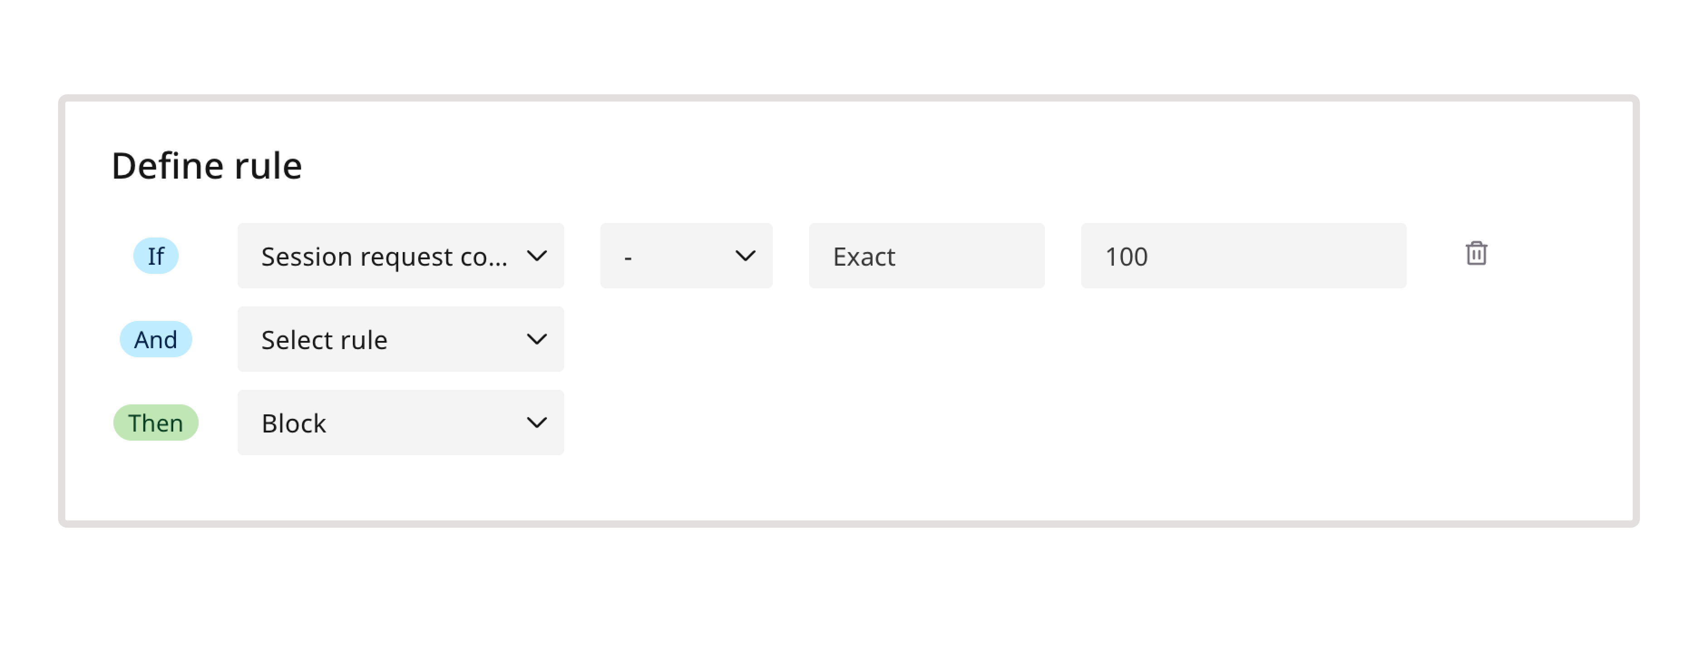Viewport: 1698px width, 651px height.
Task: Click the chevron on the condition dropdown
Action: tap(537, 256)
